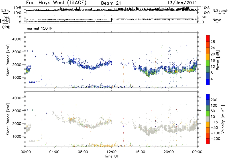Click the "Slant Range [km]" label of the power panel
This screenshot has height=158, width=228.
(8, 60)
